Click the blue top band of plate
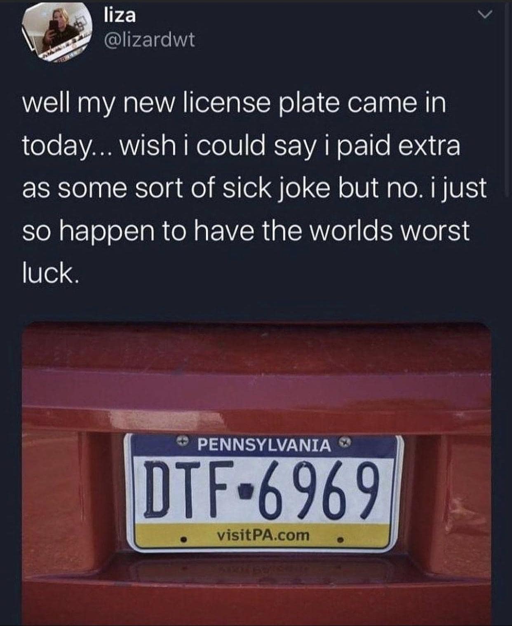Image resolution: width=512 pixels, height=626 pixels. [x=264, y=446]
